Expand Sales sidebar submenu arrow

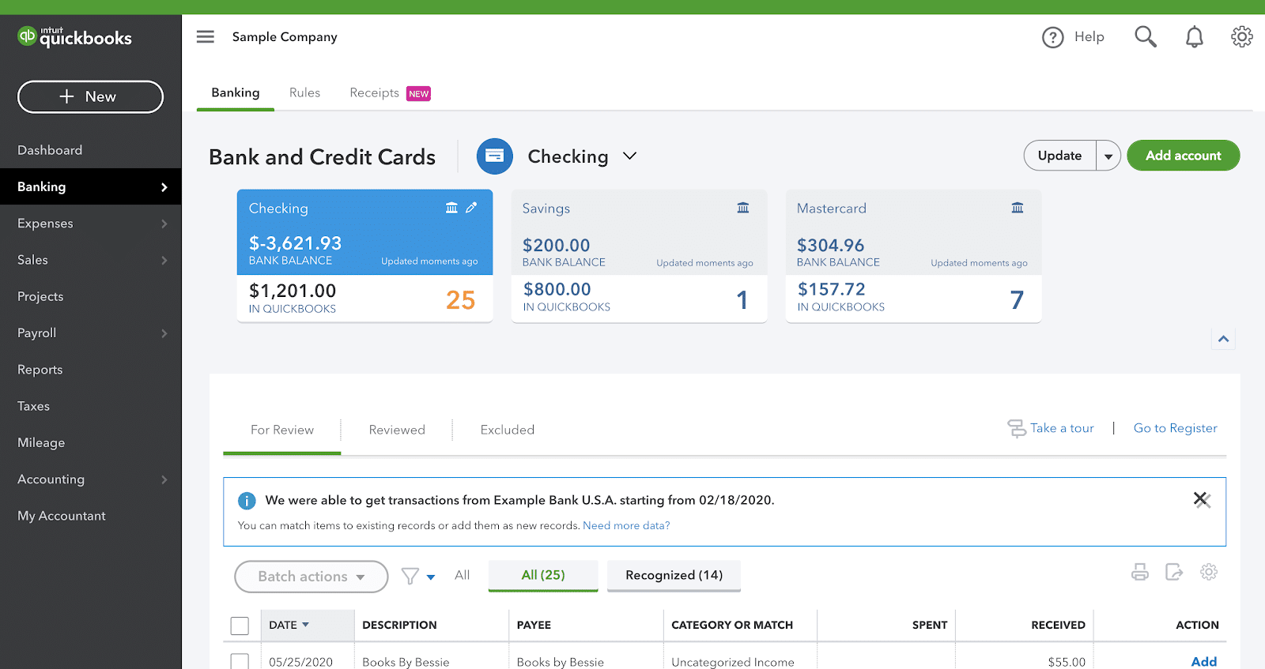click(x=164, y=260)
